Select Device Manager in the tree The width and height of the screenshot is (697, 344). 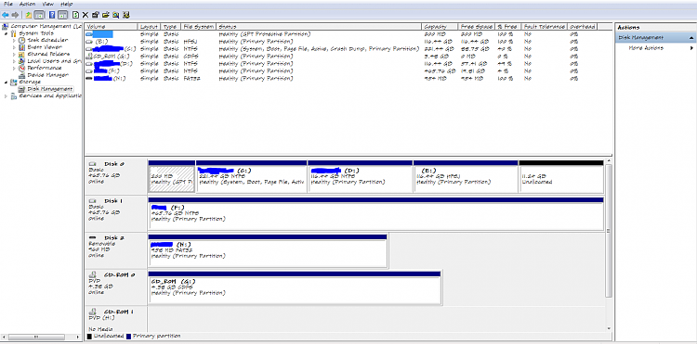click(47, 75)
